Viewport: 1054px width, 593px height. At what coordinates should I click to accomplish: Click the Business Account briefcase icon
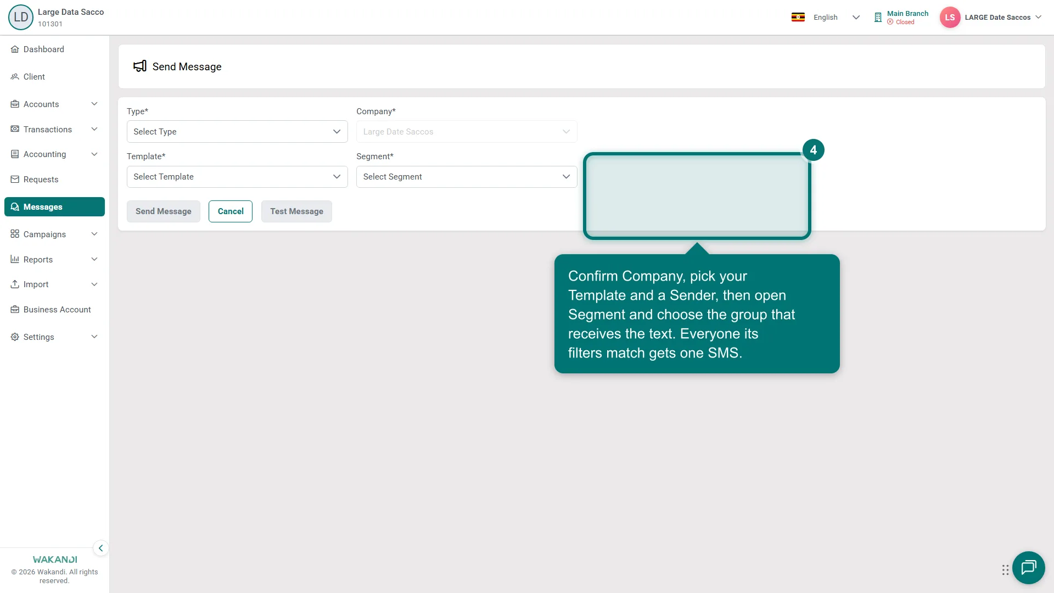tap(15, 310)
